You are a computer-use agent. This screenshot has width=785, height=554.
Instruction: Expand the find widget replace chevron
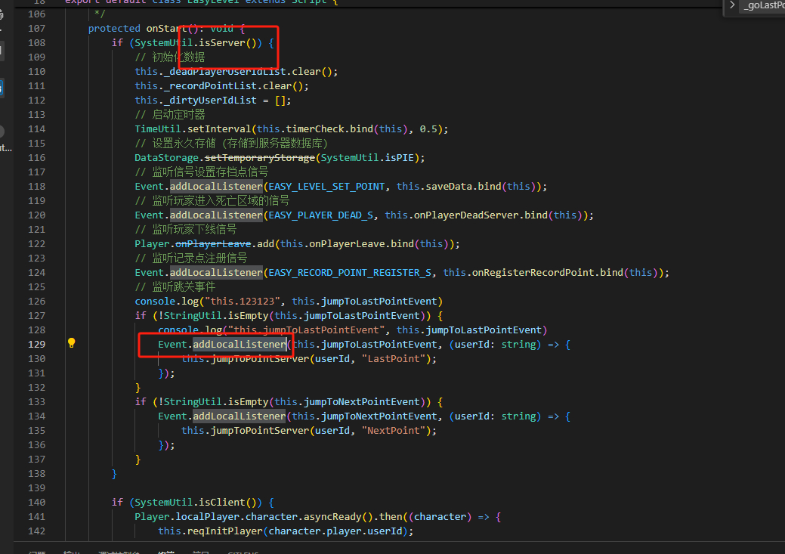(x=732, y=5)
